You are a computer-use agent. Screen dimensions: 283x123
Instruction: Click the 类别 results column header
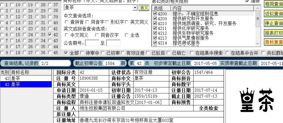(5, 73)
